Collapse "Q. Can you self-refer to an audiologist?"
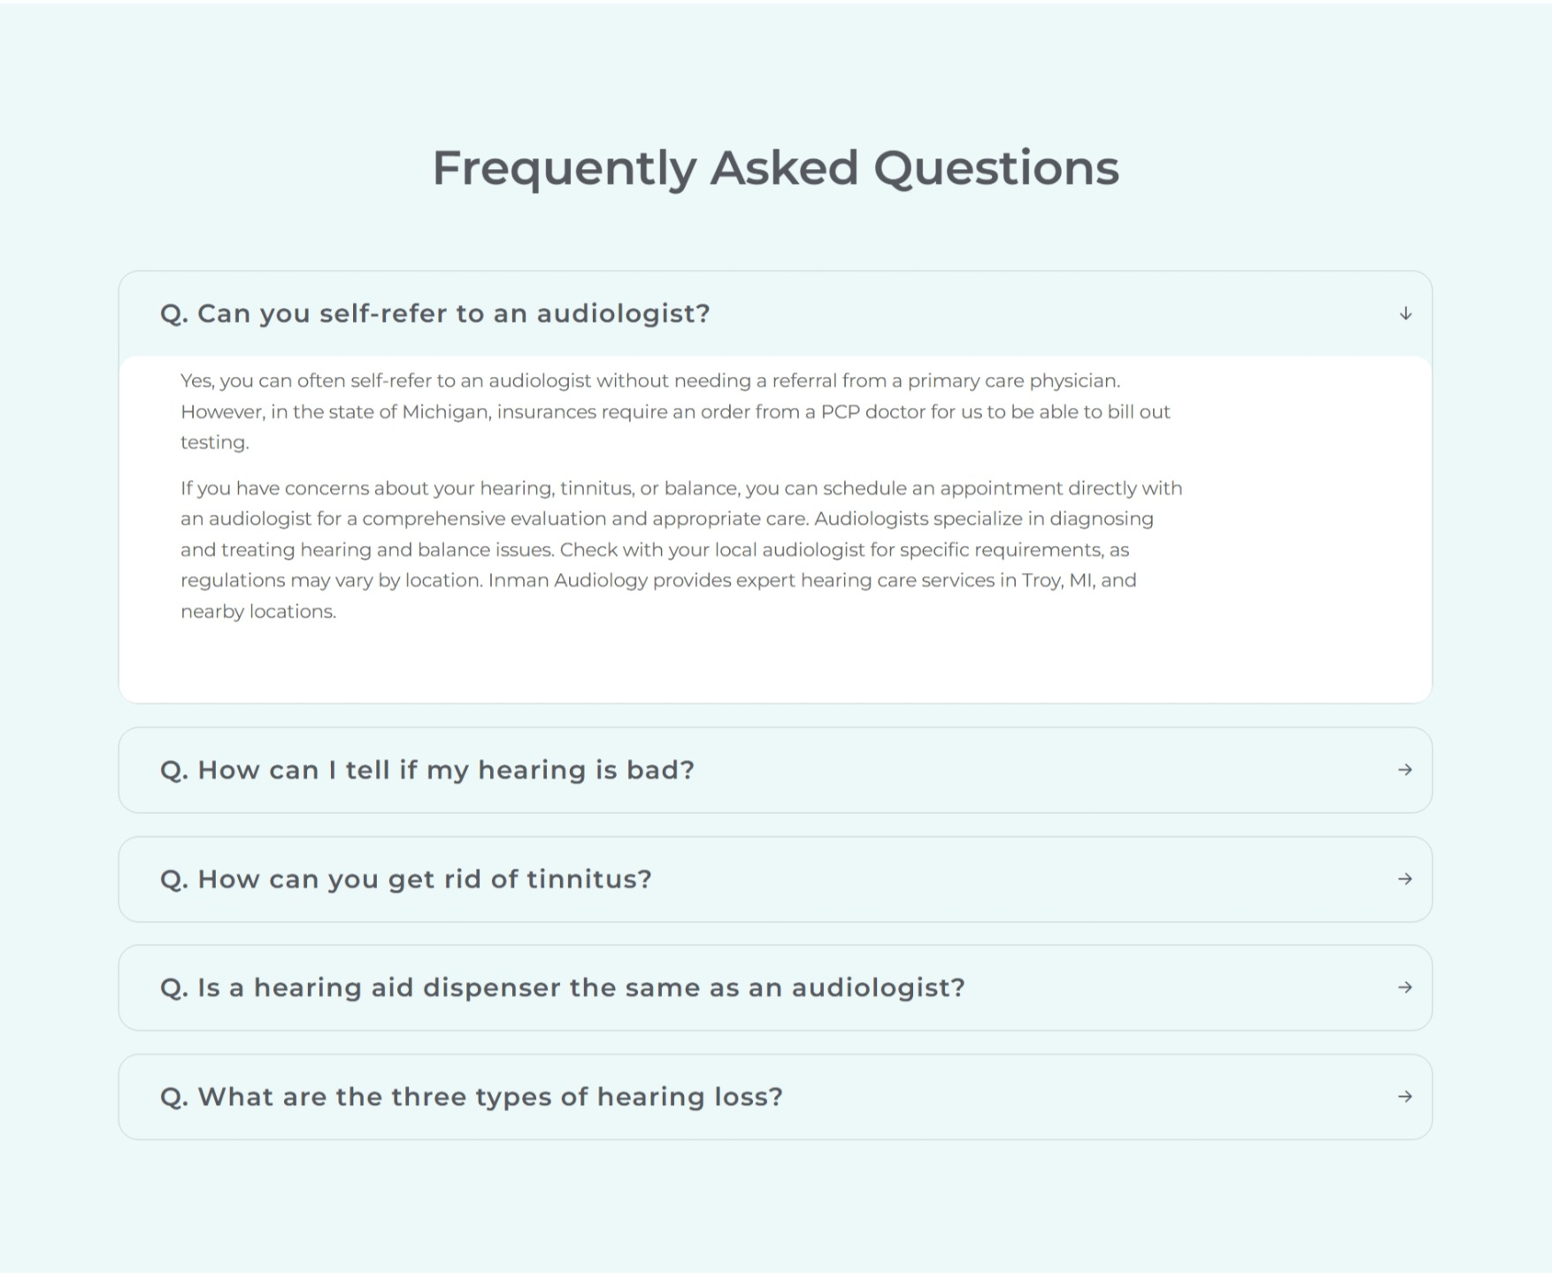 tap(435, 314)
